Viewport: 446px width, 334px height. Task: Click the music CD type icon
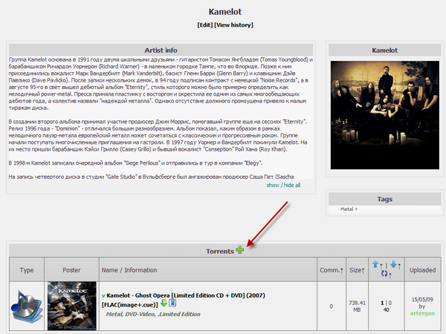pos(27,306)
